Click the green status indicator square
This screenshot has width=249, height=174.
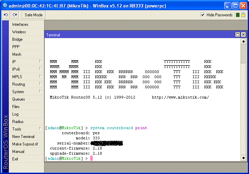point(238,15)
